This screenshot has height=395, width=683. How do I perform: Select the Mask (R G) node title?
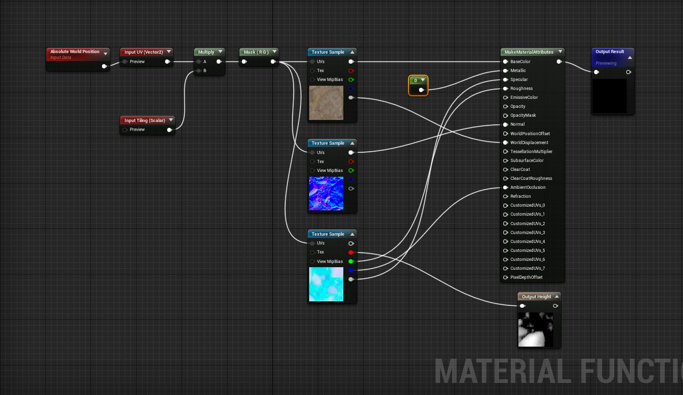point(256,52)
